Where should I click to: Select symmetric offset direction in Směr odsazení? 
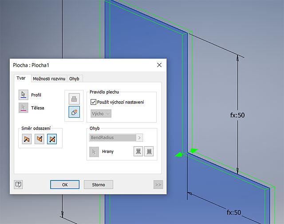tap(52, 139)
